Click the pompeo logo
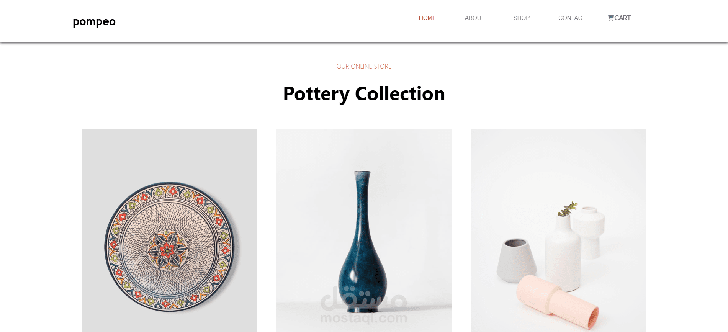Screen dimensions: 728x332 tap(94, 22)
